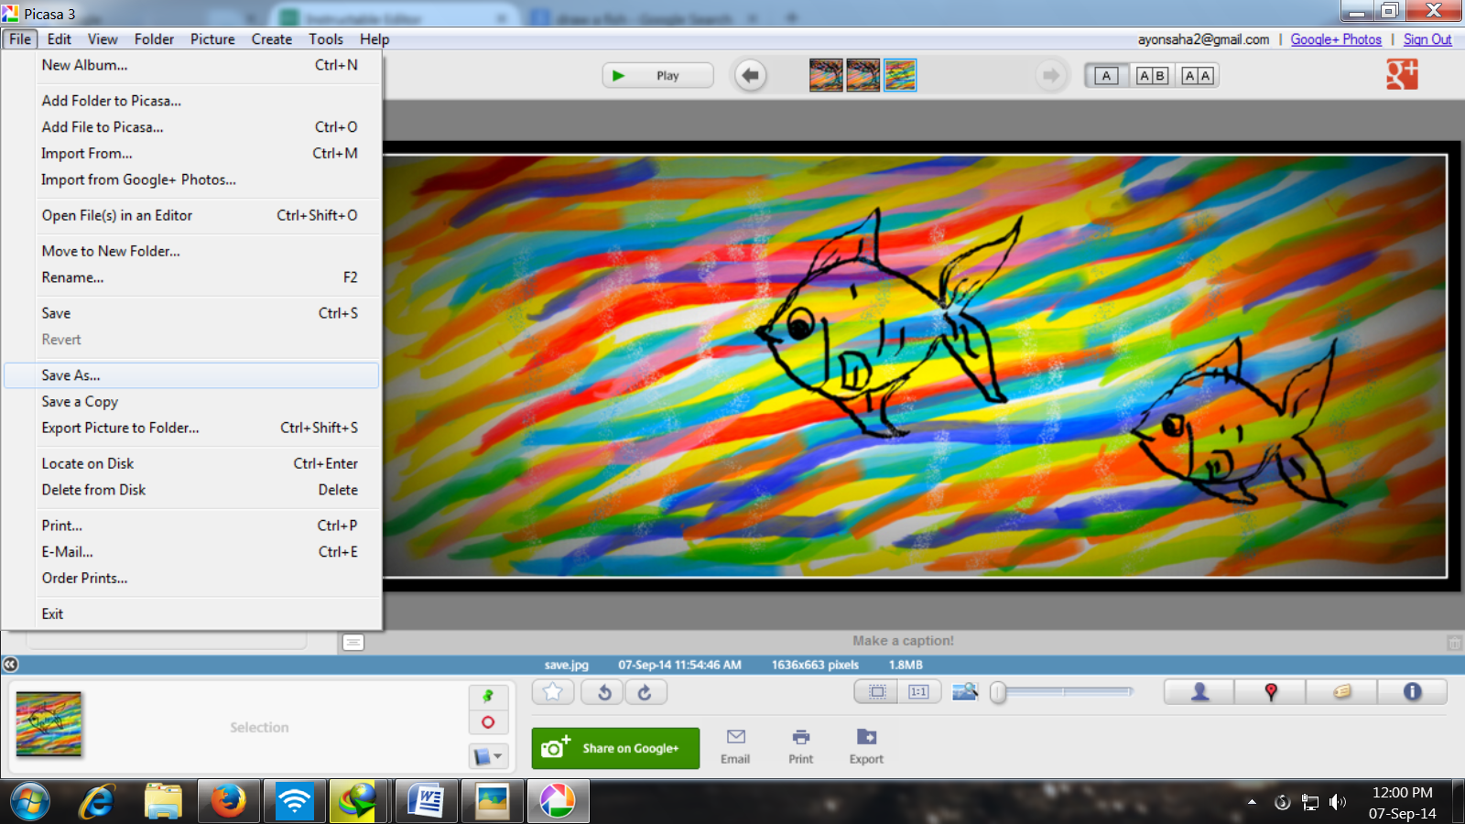Click Save a Copy menu item
The image size is (1465, 824).
(191, 402)
